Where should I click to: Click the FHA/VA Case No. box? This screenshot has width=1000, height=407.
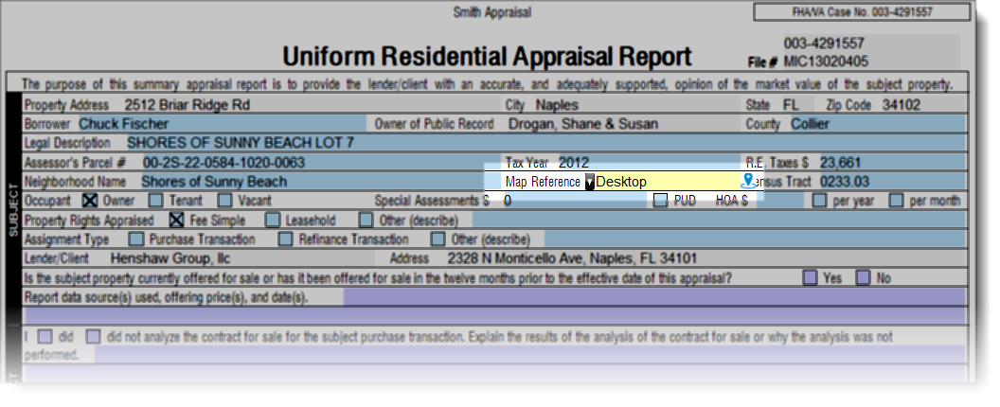(861, 12)
